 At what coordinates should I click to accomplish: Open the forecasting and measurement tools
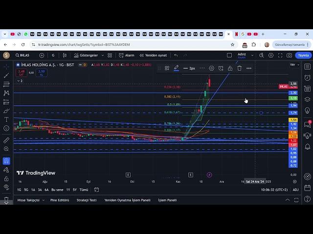pyautogui.click(x=6, y=102)
